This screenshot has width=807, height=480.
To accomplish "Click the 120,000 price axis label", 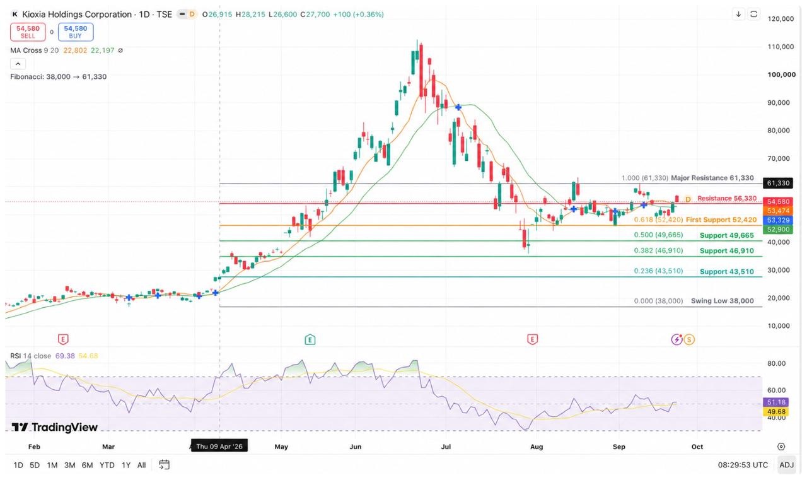I will (x=781, y=19).
